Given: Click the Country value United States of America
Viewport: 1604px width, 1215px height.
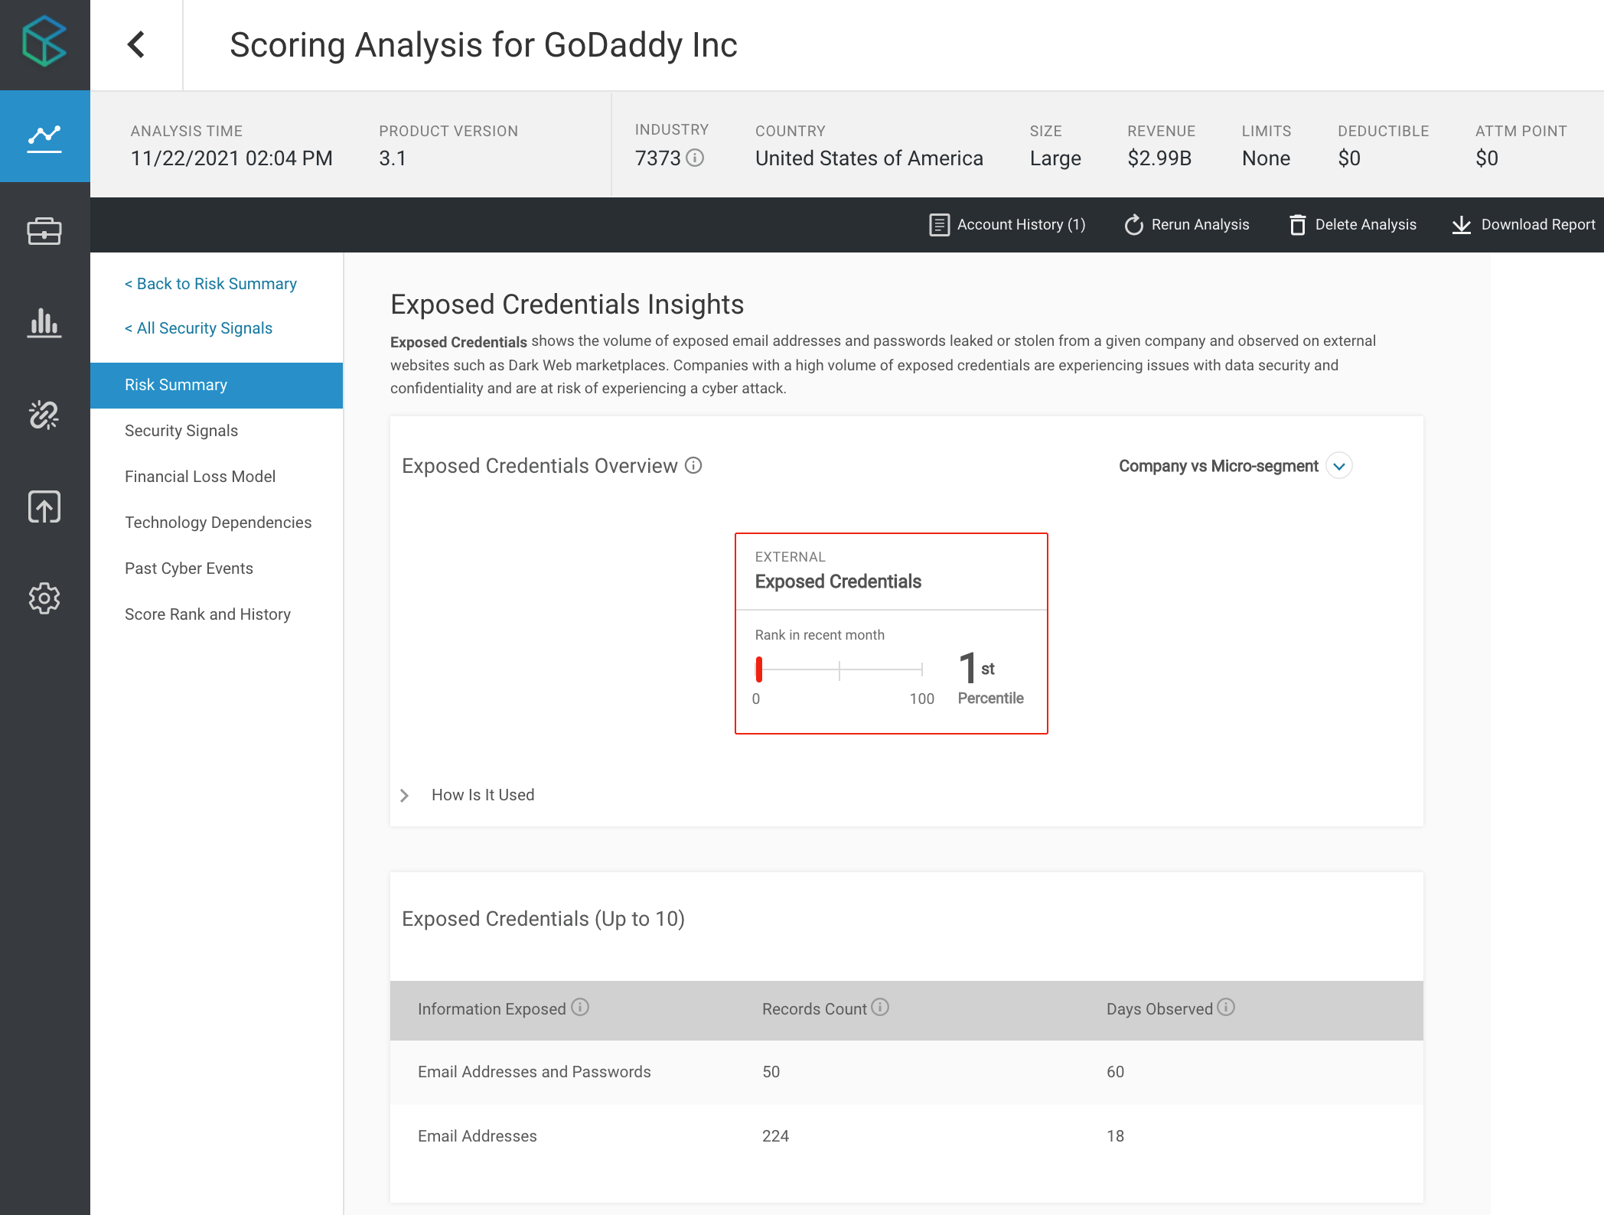Looking at the screenshot, I should click(x=869, y=158).
